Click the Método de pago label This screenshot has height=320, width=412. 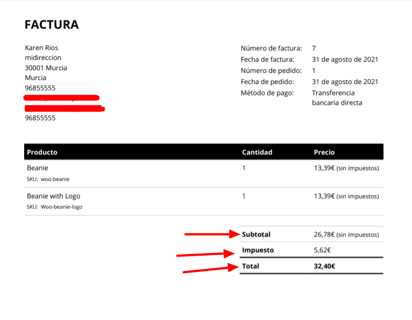(x=267, y=93)
